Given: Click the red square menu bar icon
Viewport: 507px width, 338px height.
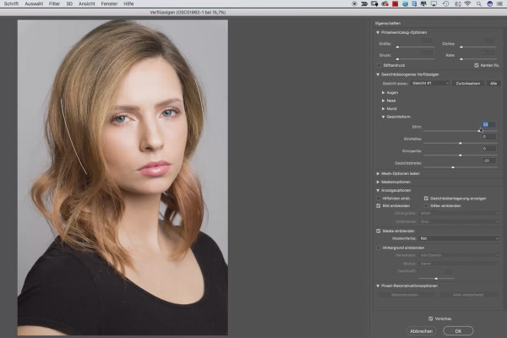Looking at the screenshot, I should click(x=395, y=4).
